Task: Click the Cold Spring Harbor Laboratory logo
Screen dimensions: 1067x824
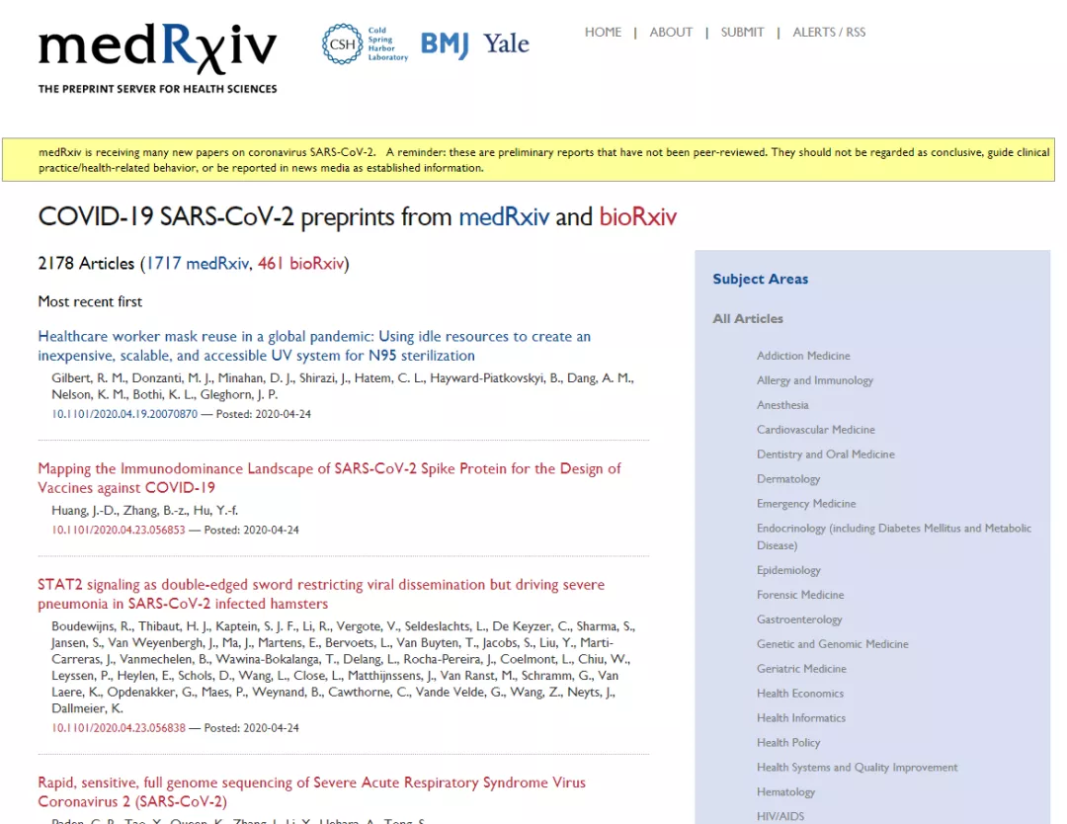Action: tap(365, 44)
